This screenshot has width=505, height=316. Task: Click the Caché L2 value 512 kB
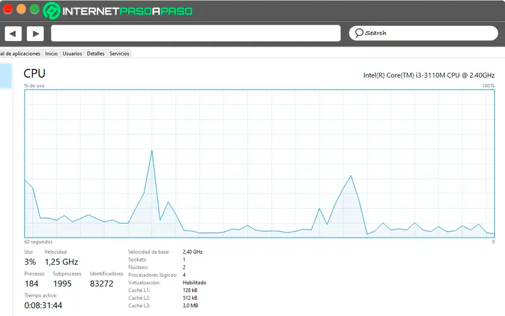pos(190,298)
